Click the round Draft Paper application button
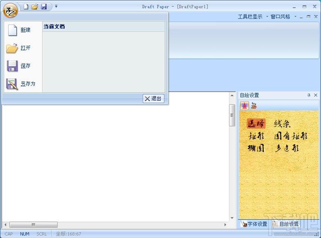This screenshot has height=238, width=321. pos(10,10)
